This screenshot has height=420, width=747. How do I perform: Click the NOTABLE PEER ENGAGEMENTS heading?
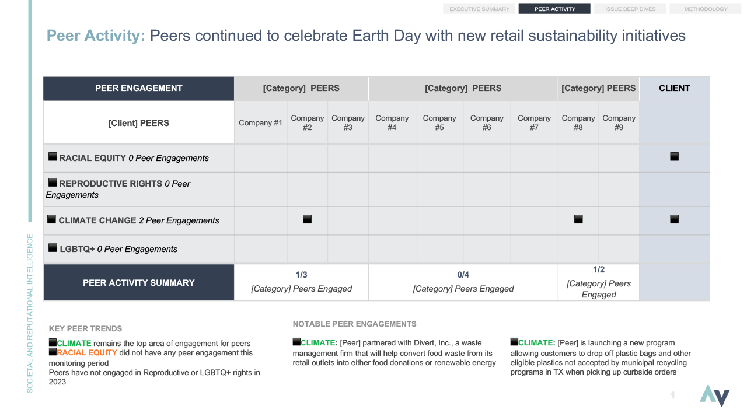(355, 324)
